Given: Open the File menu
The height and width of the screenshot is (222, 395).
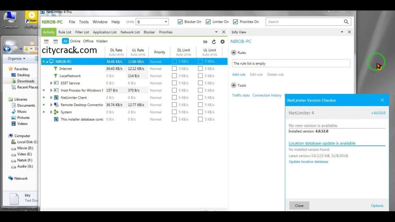Looking at the screenshot, I should point(72,22).
